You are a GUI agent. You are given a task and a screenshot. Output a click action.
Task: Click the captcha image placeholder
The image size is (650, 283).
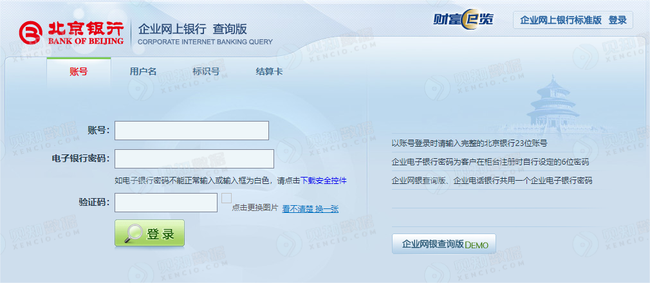pos(227,198)
